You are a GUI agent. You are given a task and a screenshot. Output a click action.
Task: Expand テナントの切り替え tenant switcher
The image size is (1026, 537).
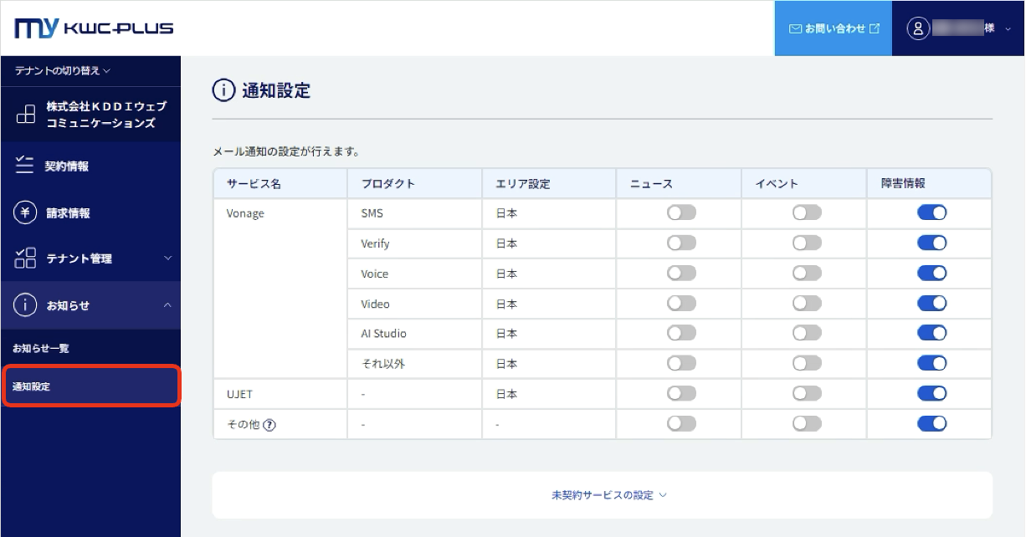pos(63,71)
